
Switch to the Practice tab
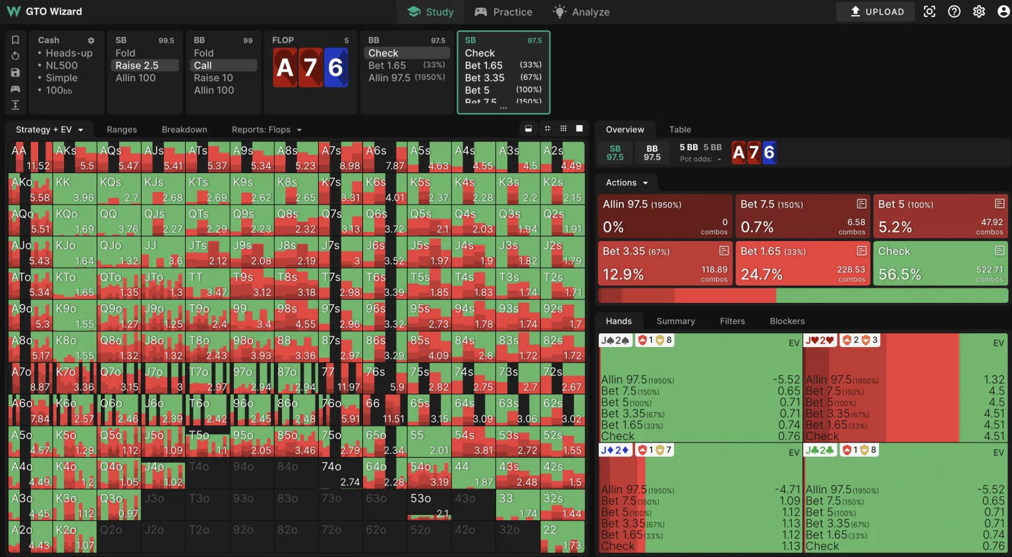pyautogui.click(x=503, y=12)
